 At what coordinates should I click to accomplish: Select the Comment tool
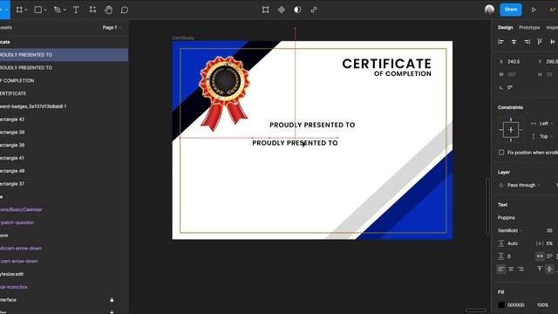124,10
